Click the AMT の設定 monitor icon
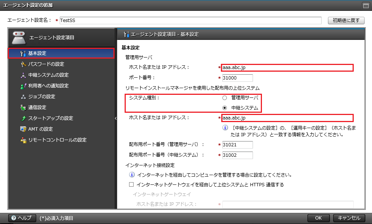The height and width of the screenshot is (224, 372). pos(23,129)
